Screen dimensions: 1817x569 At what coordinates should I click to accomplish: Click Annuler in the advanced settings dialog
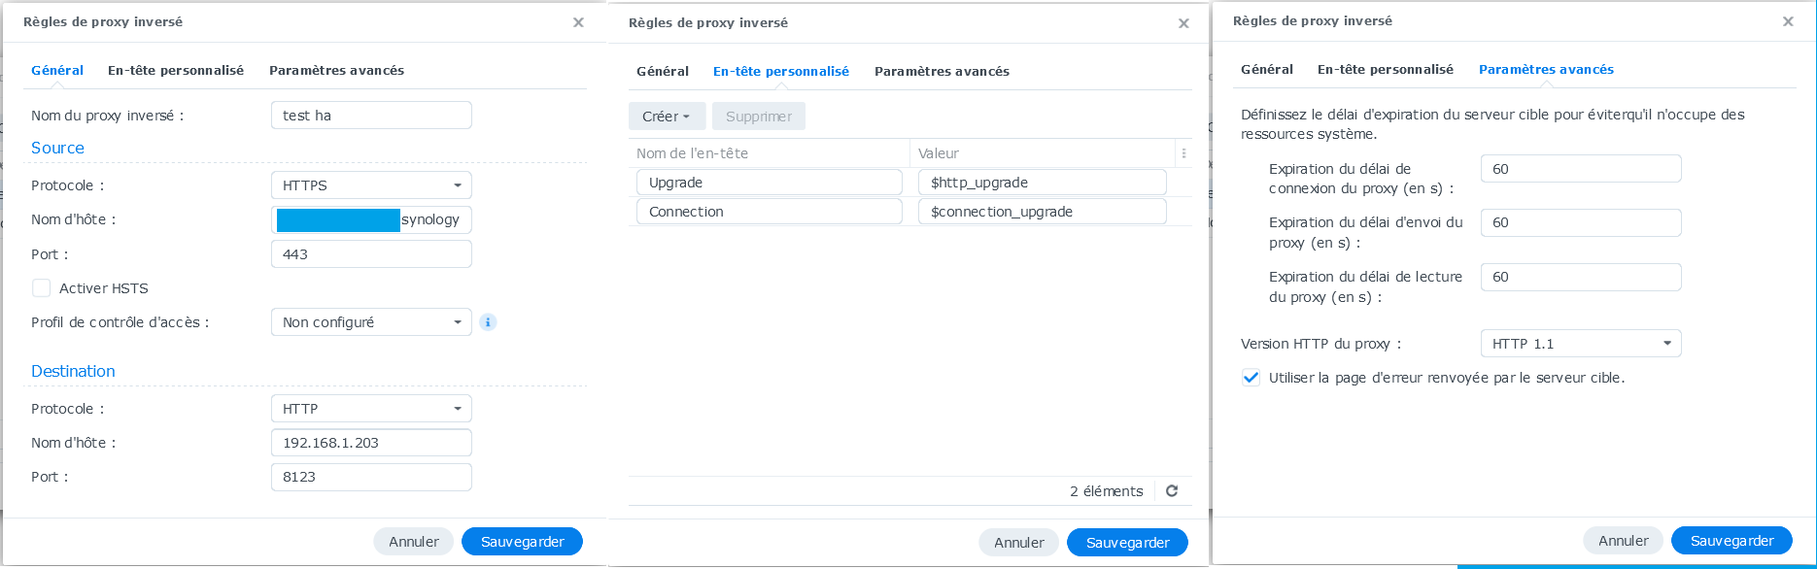[1623, 541]
